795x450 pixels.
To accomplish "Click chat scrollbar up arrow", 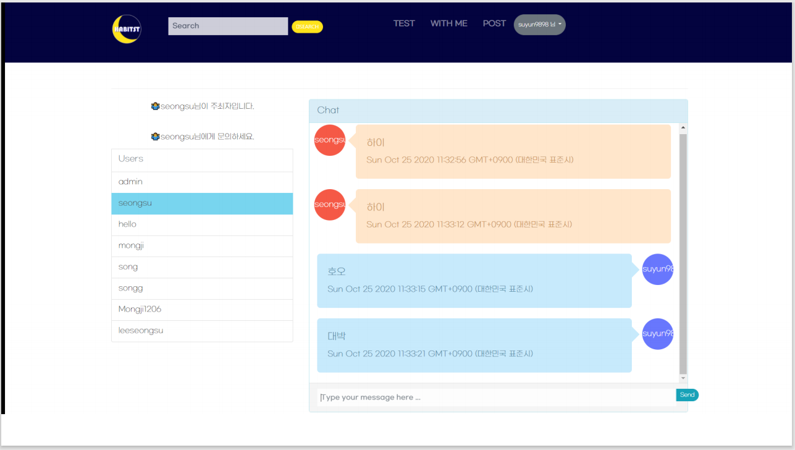I will point(683,128).
